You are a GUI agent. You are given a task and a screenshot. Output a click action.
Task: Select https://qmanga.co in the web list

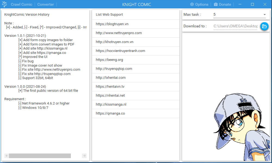pyautogui.click(x=136, y=113)
